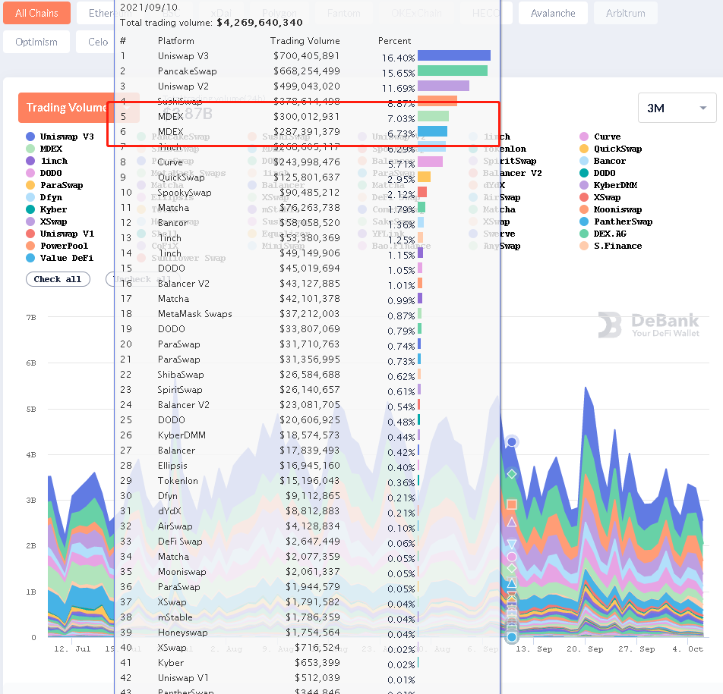Click the '$287,391,379' MDEX volume
Viewport: 723px width, 694px height.
(x=307, y=132)
